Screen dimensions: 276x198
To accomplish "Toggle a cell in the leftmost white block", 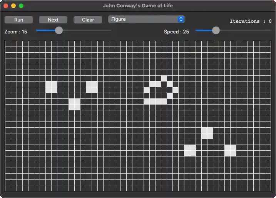I will 51,87.
